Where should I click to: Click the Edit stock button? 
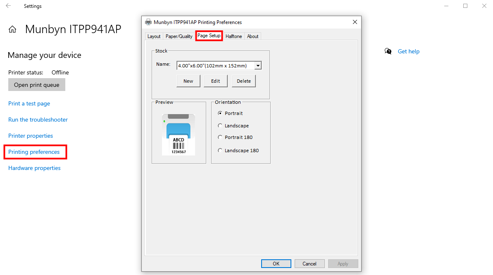[216, 81]
